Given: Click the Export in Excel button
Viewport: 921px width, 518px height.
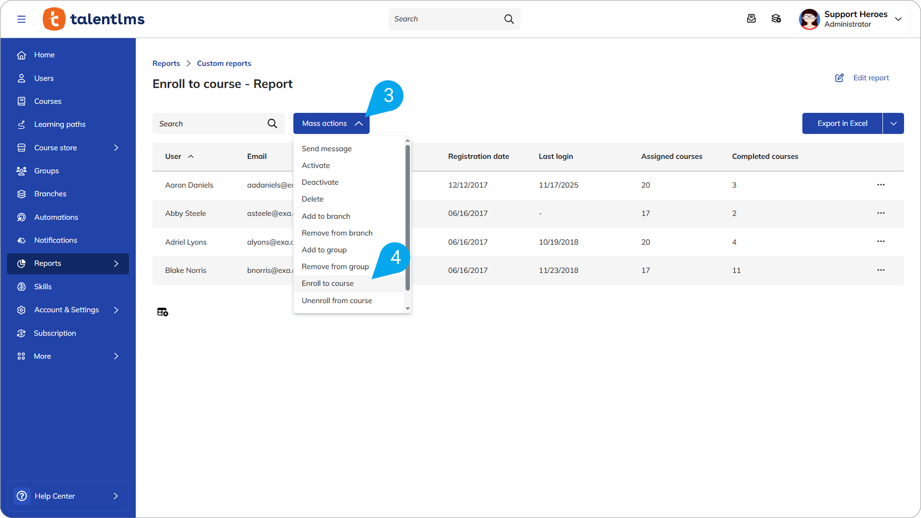Looking at the screenshot, I should [842, 124].
